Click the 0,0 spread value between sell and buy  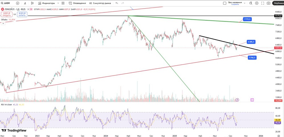tap(15, 14)
